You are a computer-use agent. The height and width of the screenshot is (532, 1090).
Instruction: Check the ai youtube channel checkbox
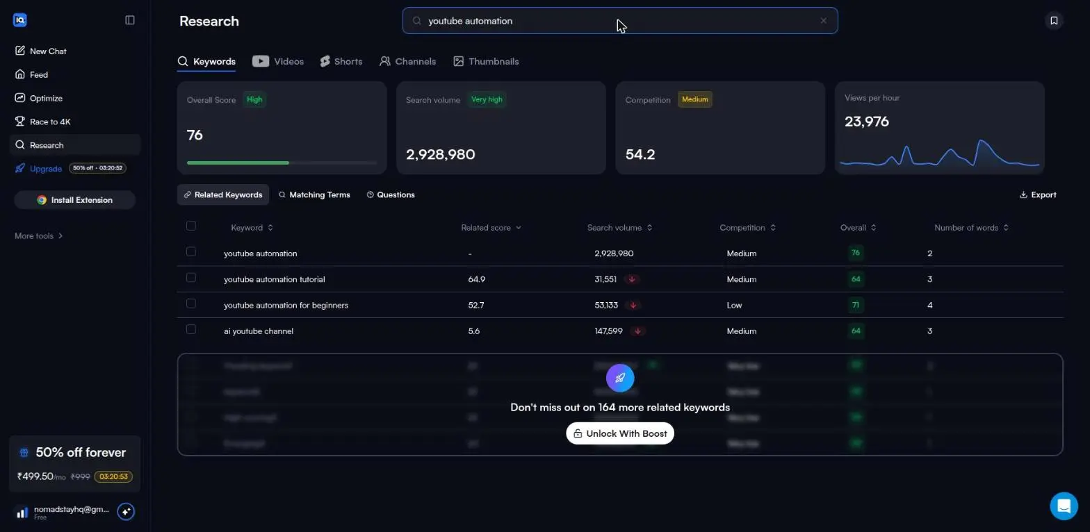click(191, 329)
